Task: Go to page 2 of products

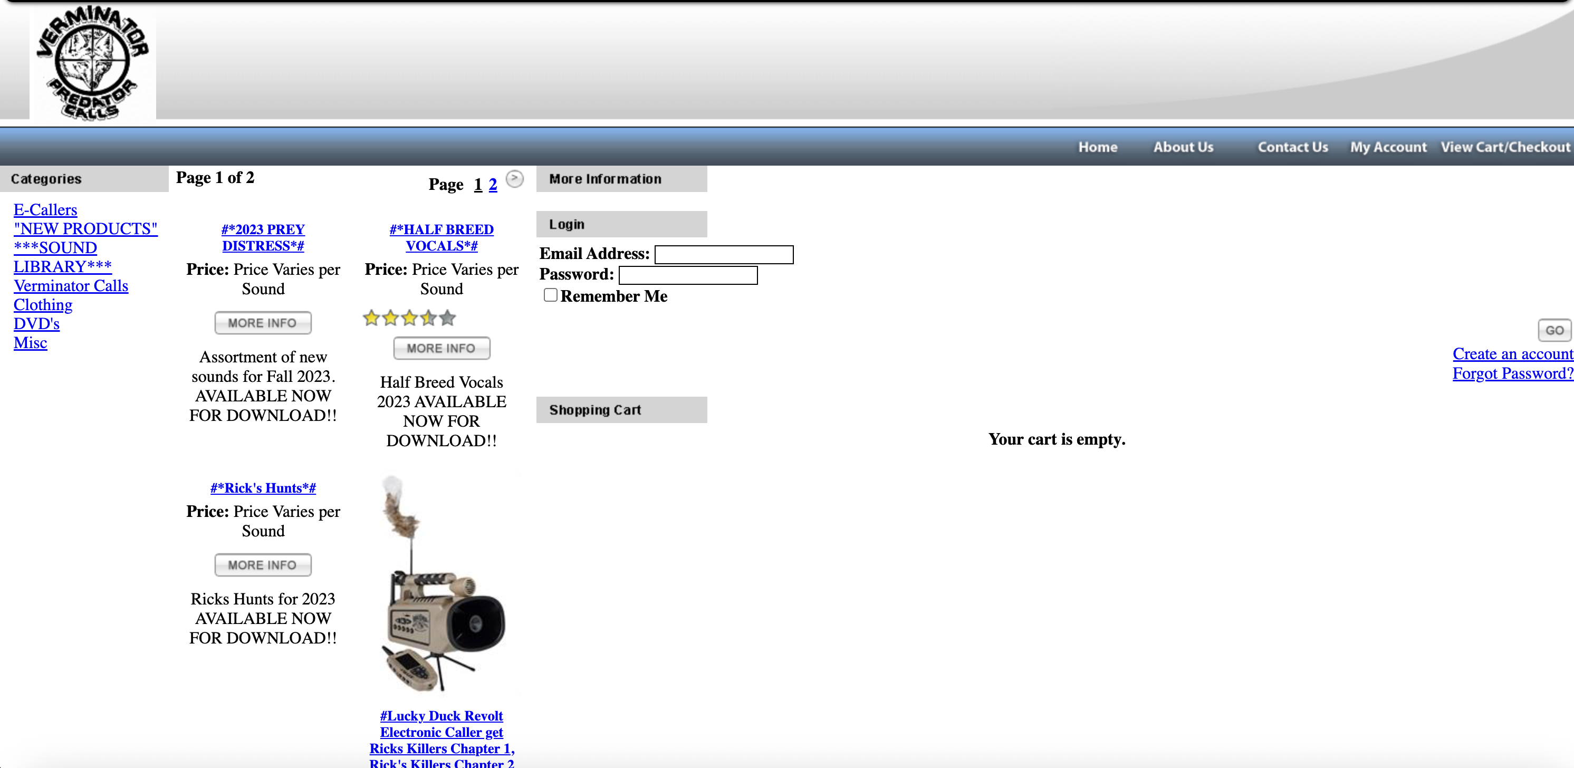Action: [x=493, y=185]
